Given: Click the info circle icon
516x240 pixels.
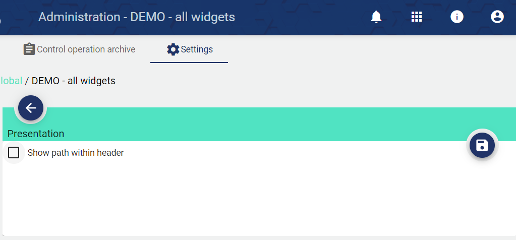Looking at the screenshot, I should [457, 17].
